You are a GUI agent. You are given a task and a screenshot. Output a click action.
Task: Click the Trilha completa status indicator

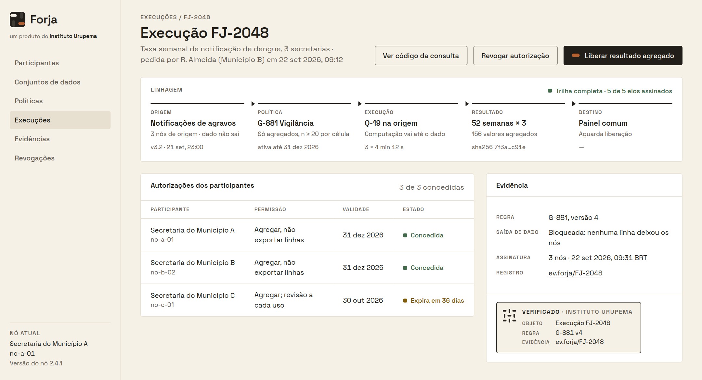tap(610, 91)
